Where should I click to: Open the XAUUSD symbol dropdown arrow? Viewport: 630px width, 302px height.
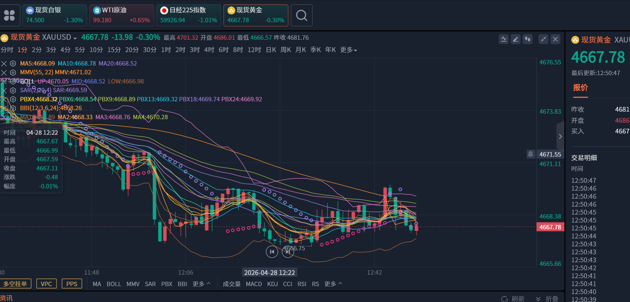pyautogui.click(x=75, y=38)
